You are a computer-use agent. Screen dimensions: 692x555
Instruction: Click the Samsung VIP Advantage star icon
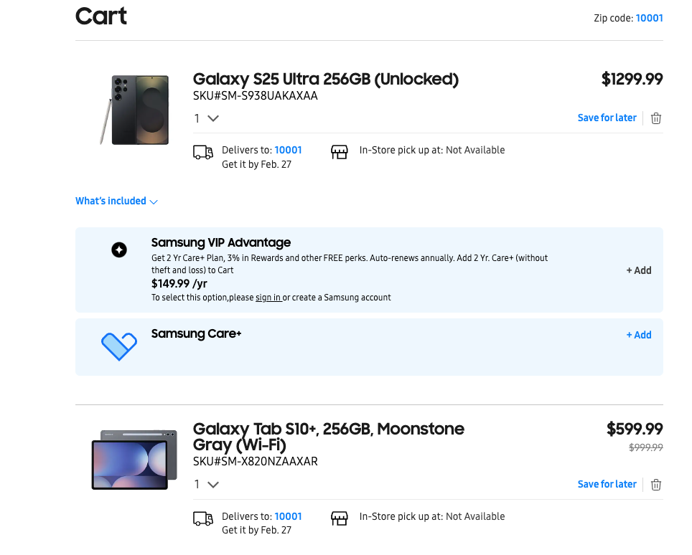(118, 250)
